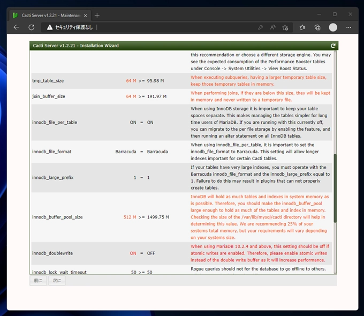
Task: Click the 64 M value for join_buffer_size
Action: point(131,96)
